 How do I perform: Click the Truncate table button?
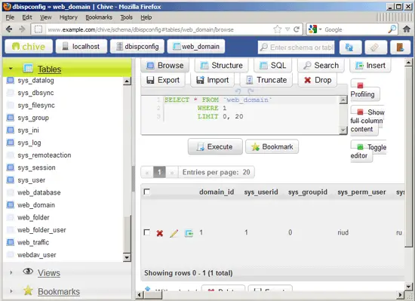[x=266, y=80]
